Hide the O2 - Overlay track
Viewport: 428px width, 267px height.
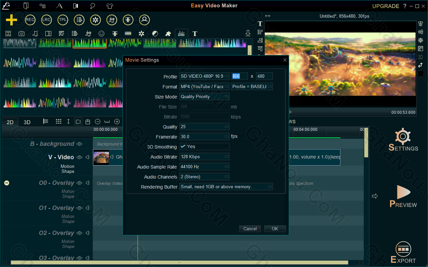point(79,233)
